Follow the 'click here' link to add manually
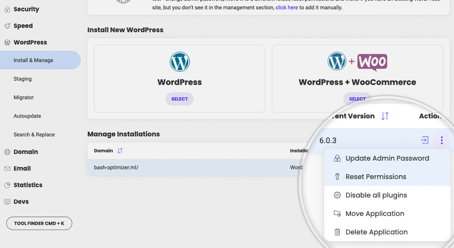This screenshot has width=454, height=248. [x=287, y=7]
